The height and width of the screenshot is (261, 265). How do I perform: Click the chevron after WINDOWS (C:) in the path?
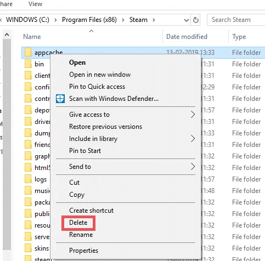coord(55,20)
